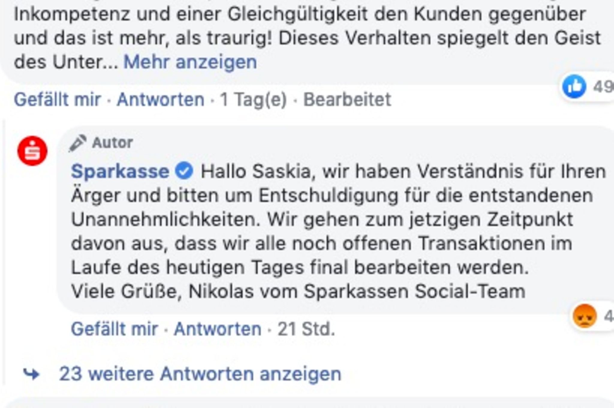The image size is (614, 408).
Task: Like Sparkasse's reply via Gefällt mir
Action: click(x=114, y=329)
